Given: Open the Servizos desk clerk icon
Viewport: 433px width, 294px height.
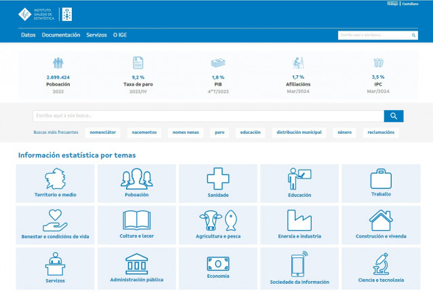Looking at the screenshot, I should tap(56, 264).
